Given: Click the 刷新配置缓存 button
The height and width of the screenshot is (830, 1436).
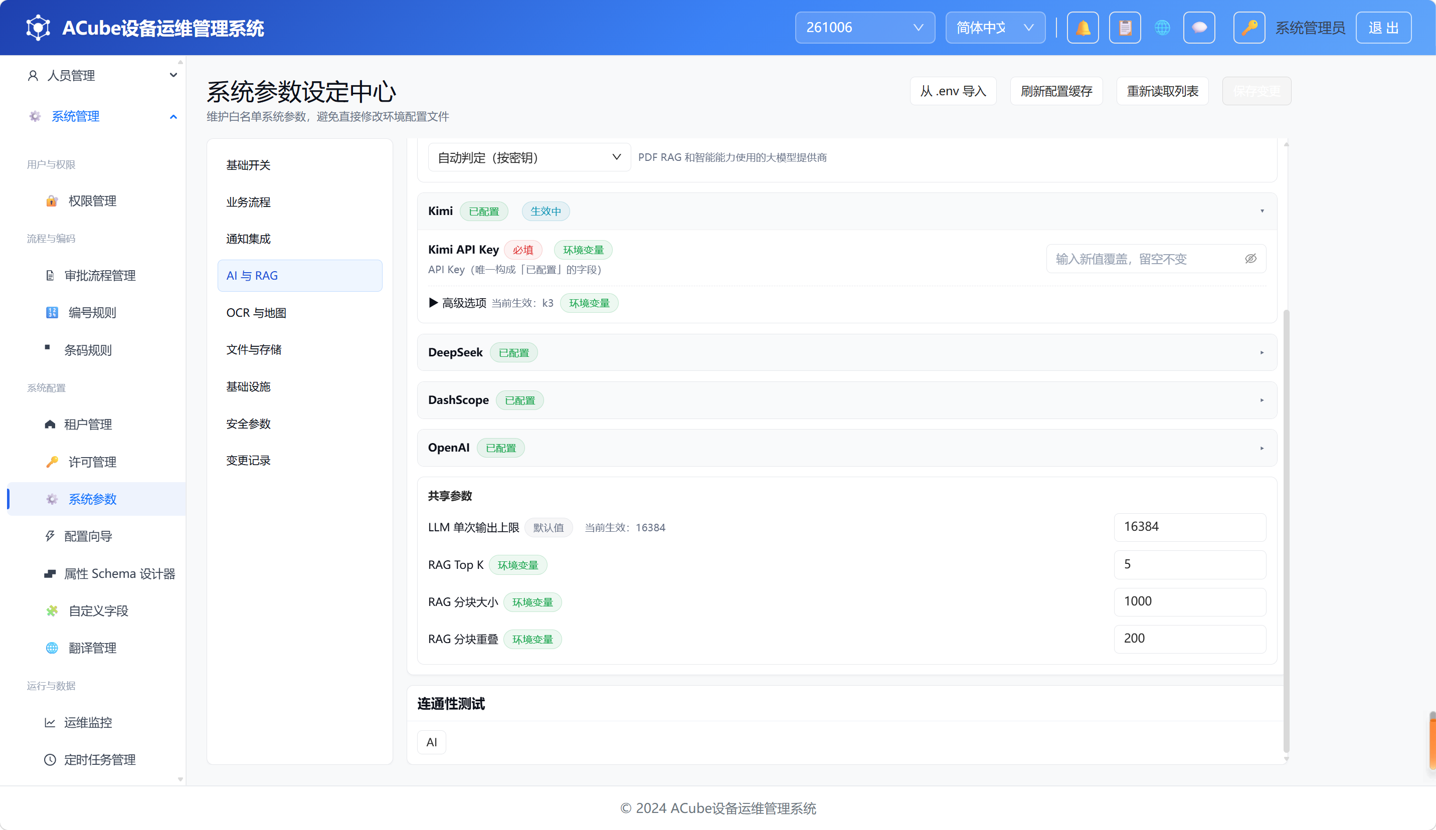Looking at the screenshot, I should [x=1056, y=91].
